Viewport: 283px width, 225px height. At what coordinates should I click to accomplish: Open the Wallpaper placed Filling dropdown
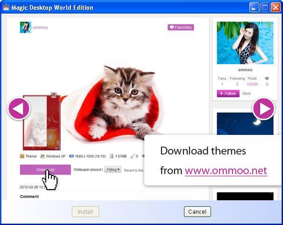[x=113, y=169]
